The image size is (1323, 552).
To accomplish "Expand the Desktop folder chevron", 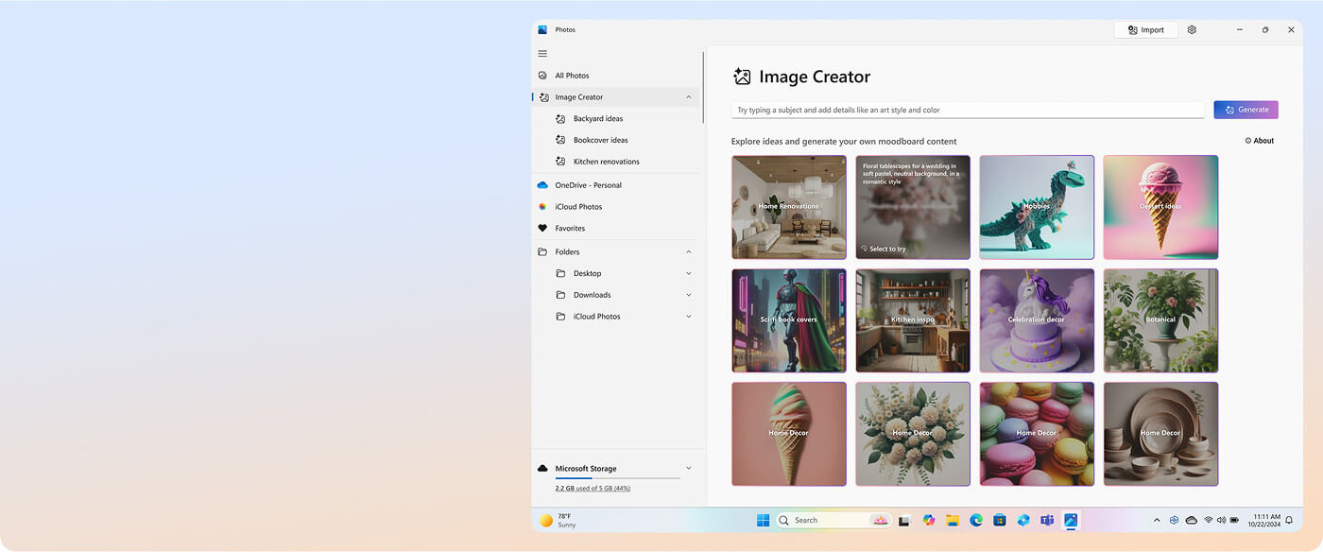I will click(x=688, y=274).
